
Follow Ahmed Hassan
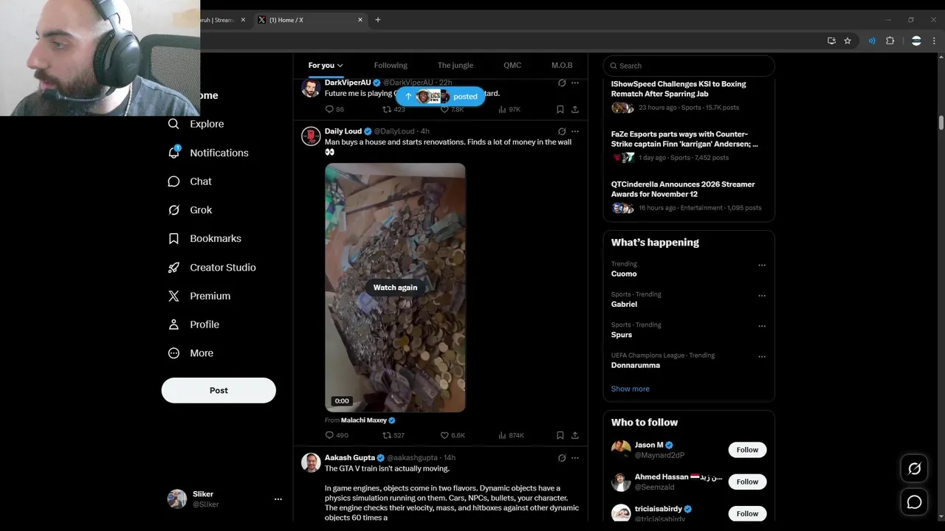pyautogui.click(x=747, y=482)
